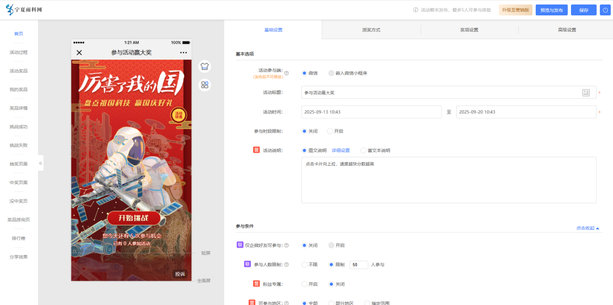Switch to the 高级设置 tab
Viewport: 613px width, 305px height.
(x=567, y=30)
